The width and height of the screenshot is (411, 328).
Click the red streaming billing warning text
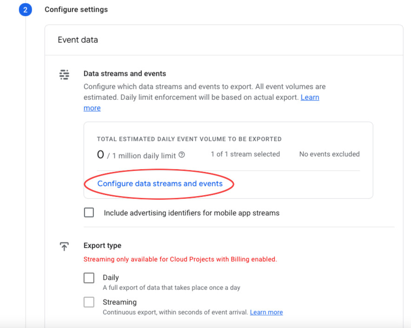(x=180, y=259)
